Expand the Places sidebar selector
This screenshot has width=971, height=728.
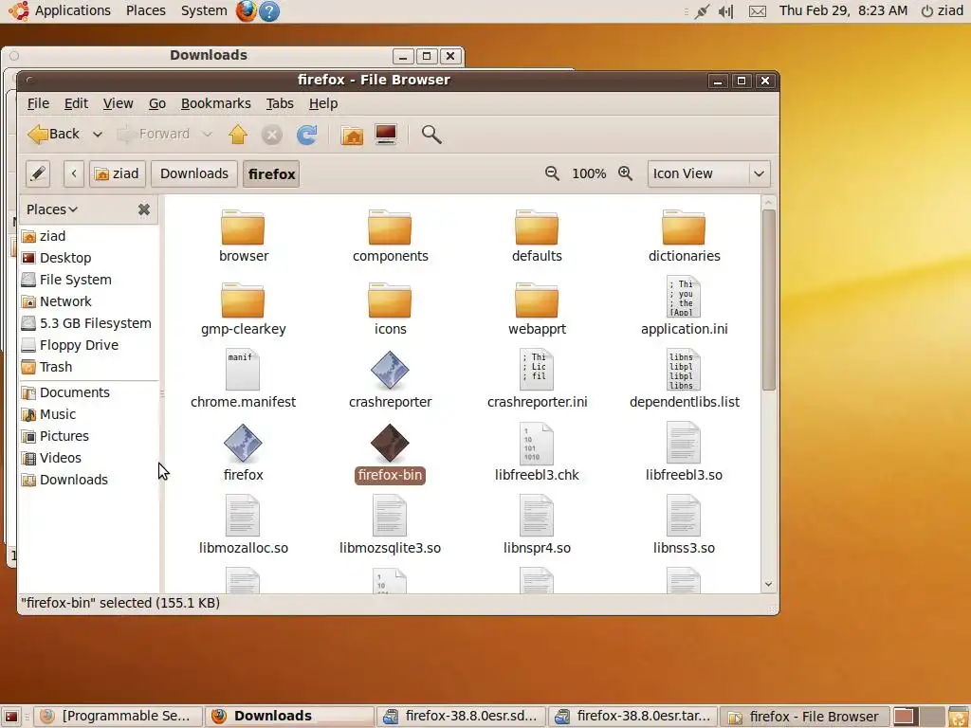click(52, 209)
